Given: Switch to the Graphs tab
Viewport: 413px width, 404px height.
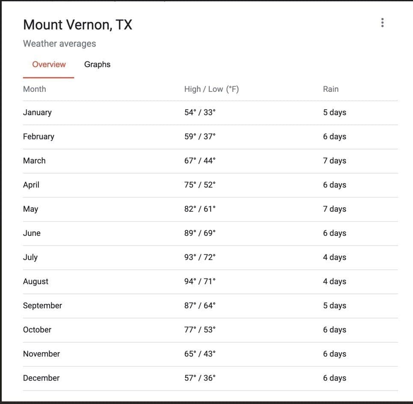Looking at the screenshot, I should [97, 65].
